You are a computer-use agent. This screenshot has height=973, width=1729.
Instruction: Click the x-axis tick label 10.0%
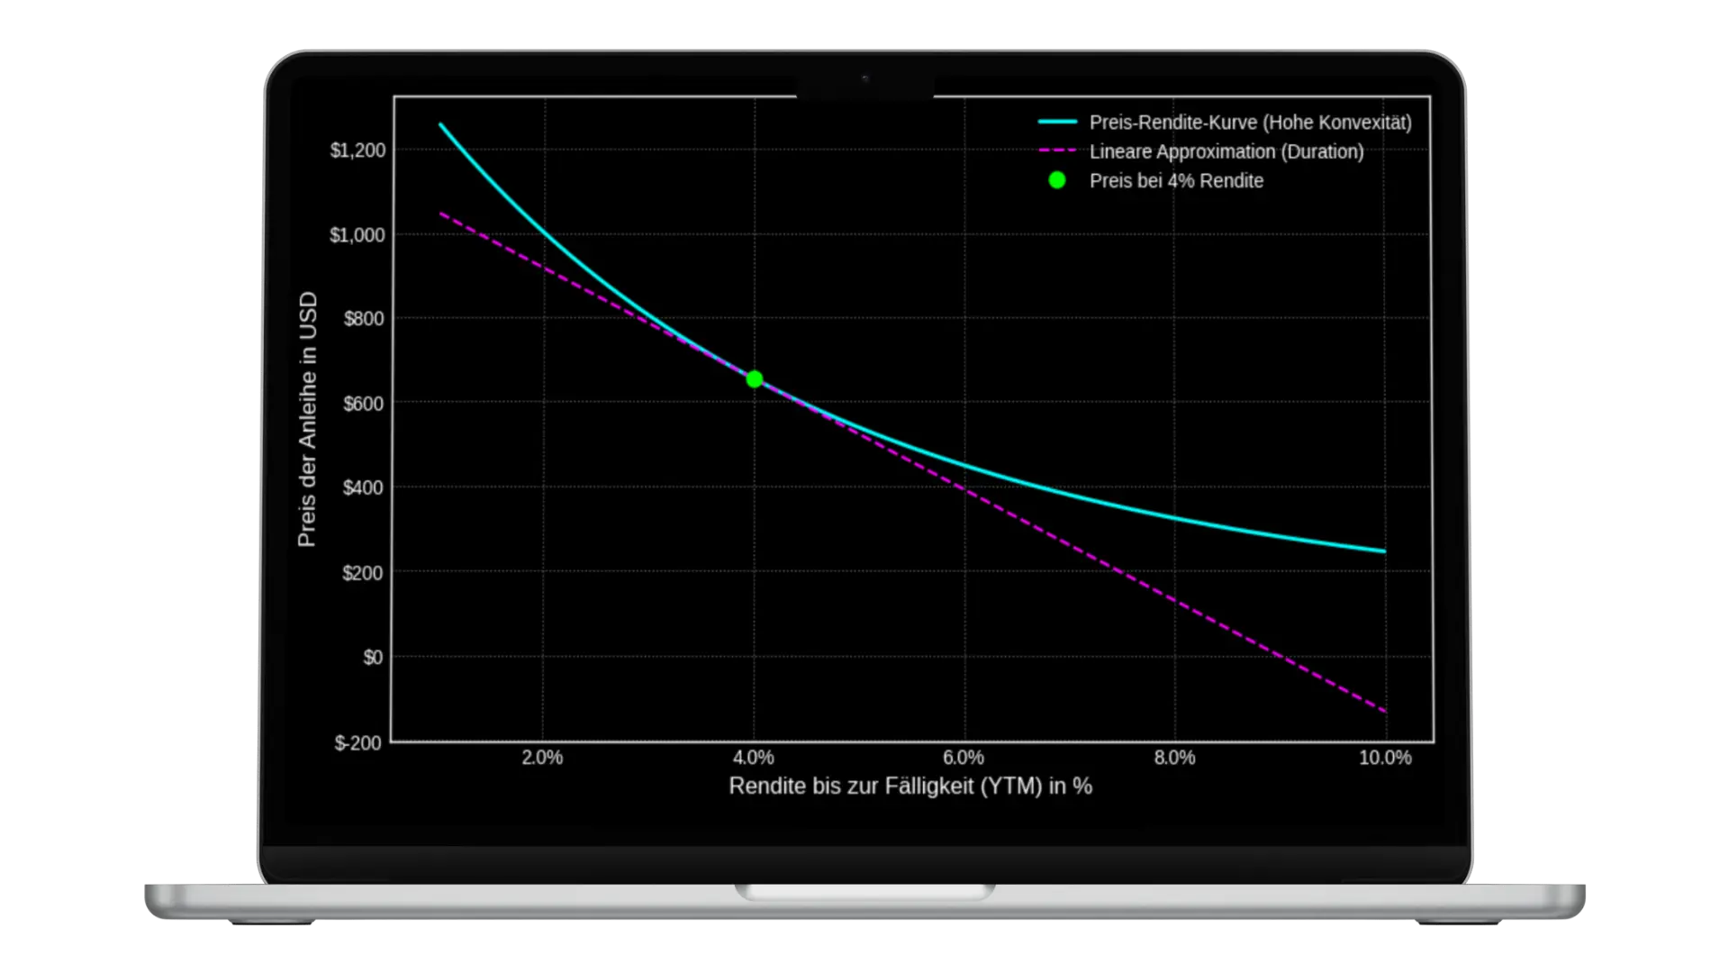(1384, 759)
